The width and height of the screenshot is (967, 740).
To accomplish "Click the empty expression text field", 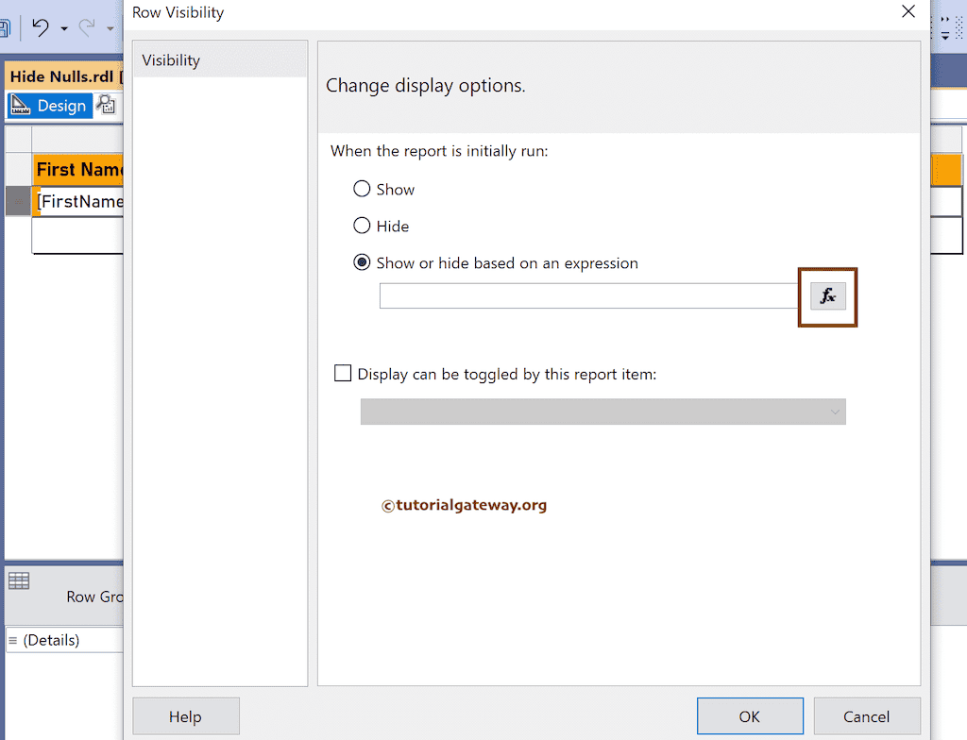I will (585, 295).
